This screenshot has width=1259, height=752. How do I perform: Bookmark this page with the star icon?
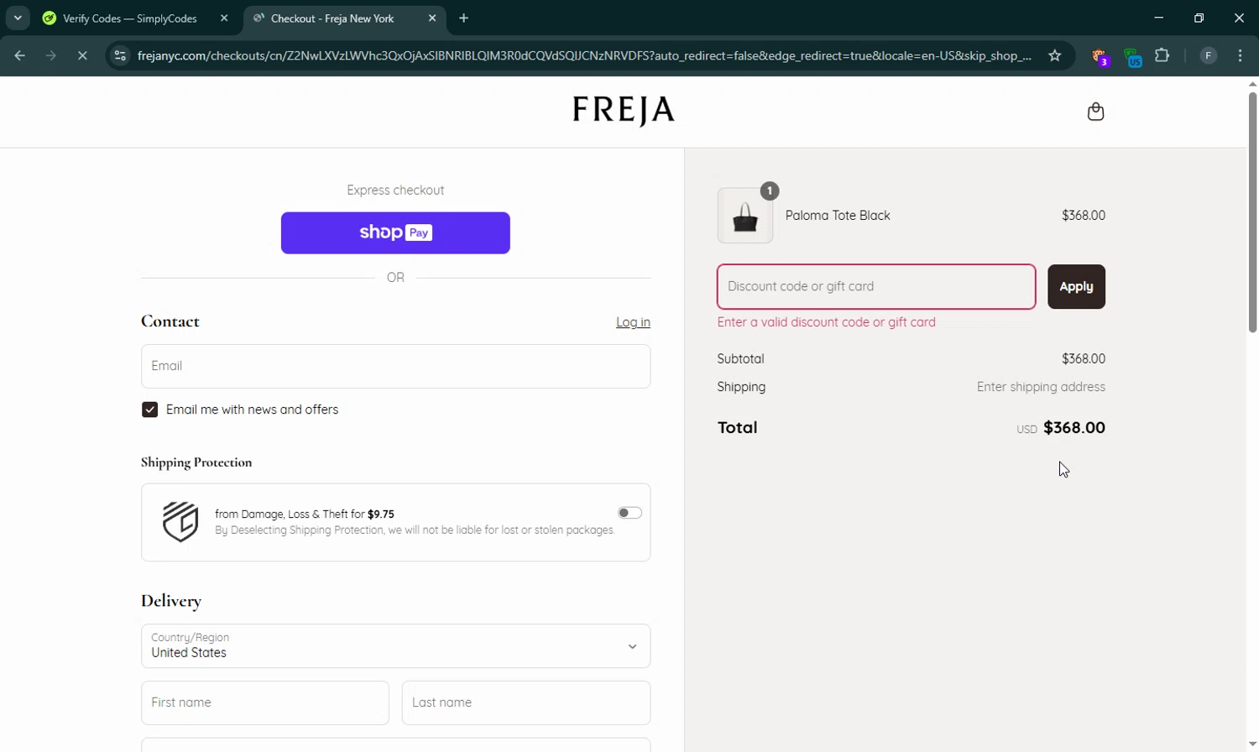click(1055, 56)
